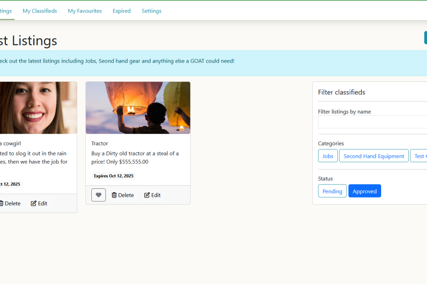427x284 pixels.
Task: Switch to the My Favourites tab
Action: [85, 11]
